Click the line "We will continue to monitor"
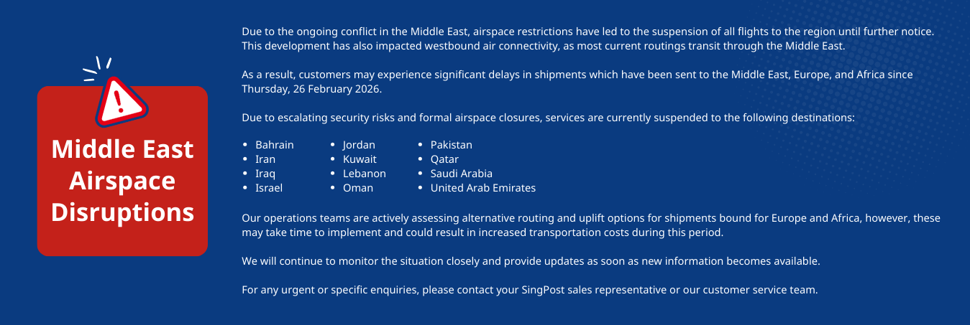Viewport: 970px width, 325px height. (531, 261)
